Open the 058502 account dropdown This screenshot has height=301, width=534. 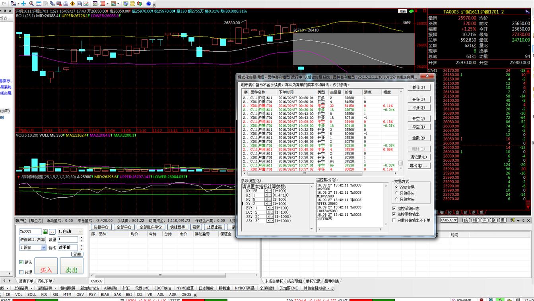coord(449,220)
